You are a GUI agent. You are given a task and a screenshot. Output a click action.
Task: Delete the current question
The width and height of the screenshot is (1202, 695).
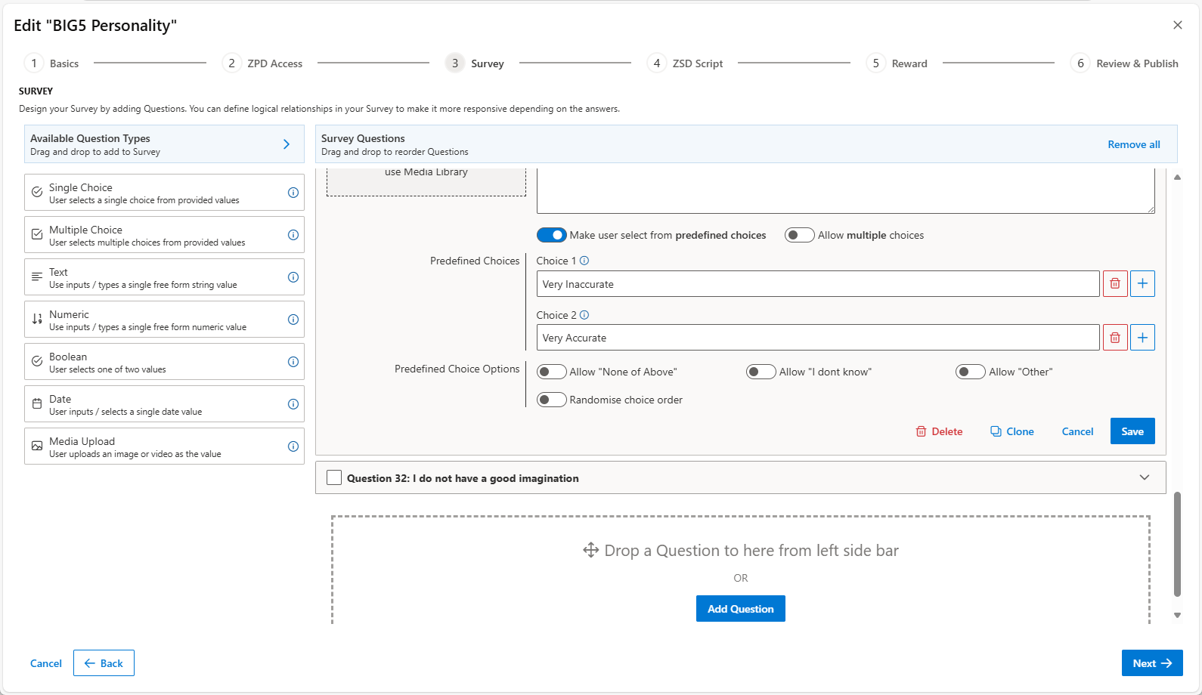point(939,431)
